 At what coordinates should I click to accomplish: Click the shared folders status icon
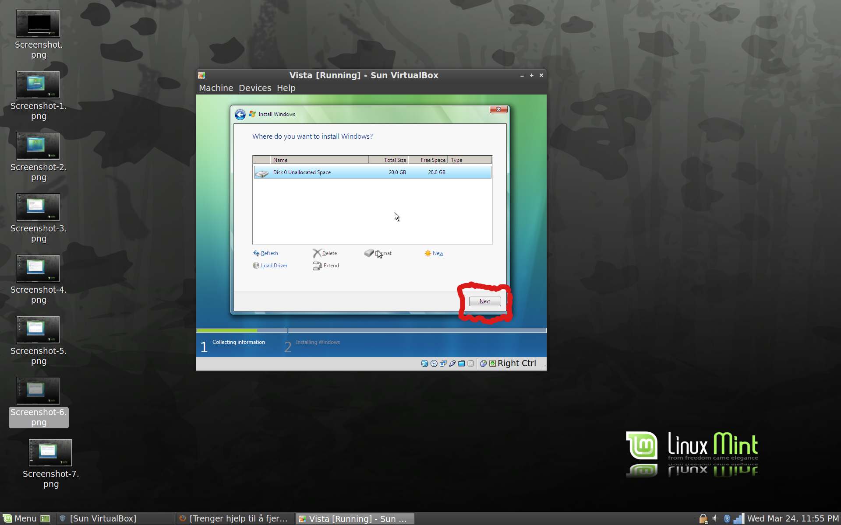(x=461, y=364)
